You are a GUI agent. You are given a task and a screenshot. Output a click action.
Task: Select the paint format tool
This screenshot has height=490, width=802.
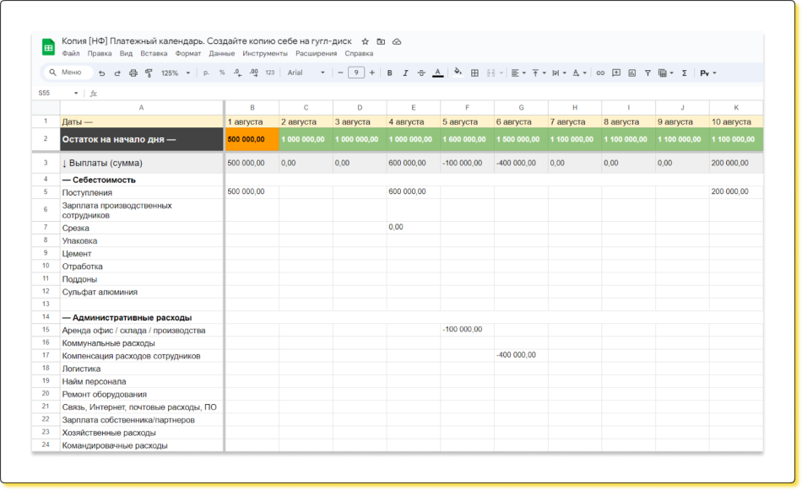coord(149,73)
